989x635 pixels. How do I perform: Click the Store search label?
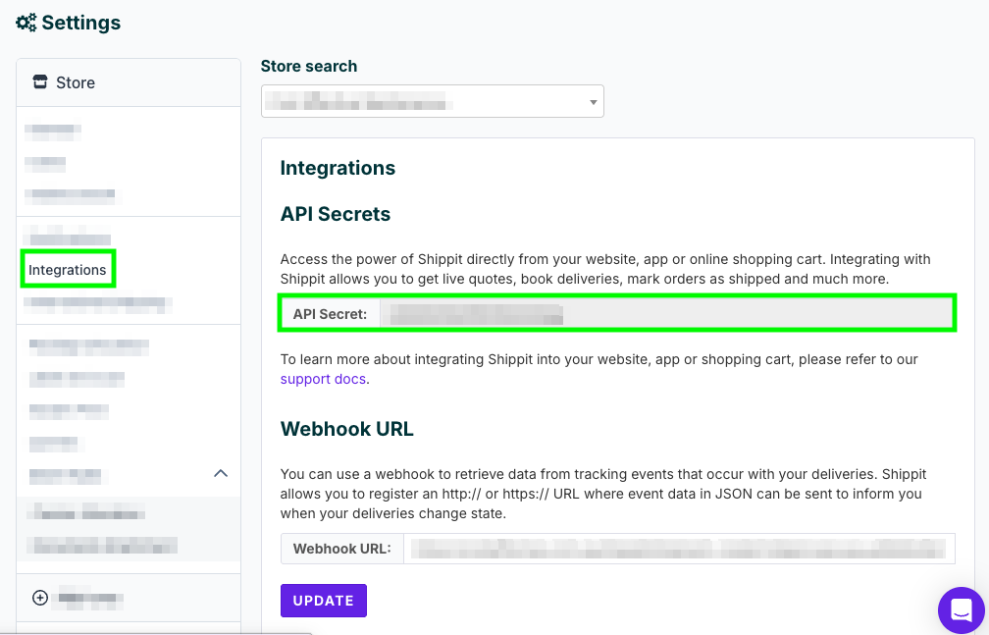pyautogui.click(x=309, y=67)
